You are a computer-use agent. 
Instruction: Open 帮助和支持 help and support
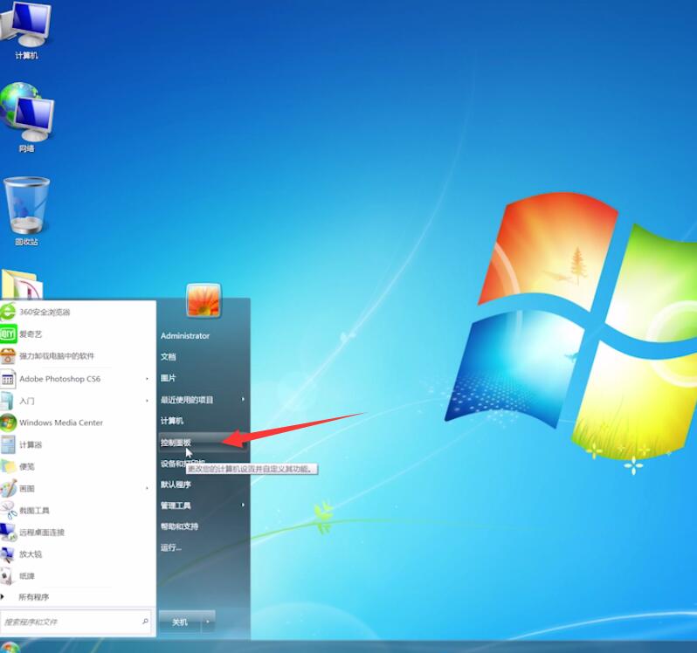[180, 526]
